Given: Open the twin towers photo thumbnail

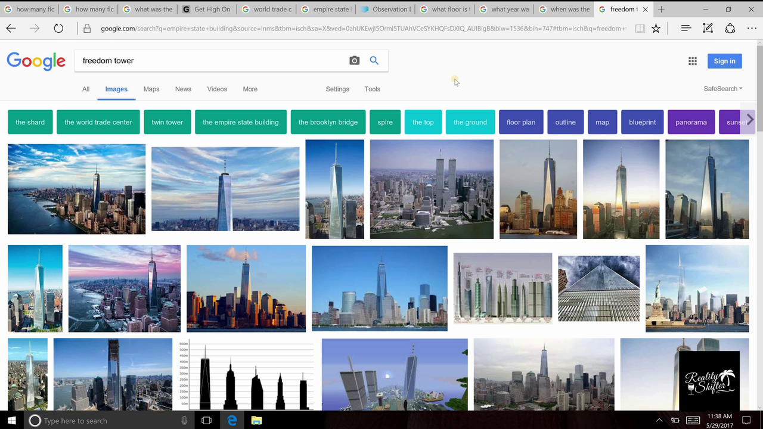Looking at the screenshot, I should point(432,189).
